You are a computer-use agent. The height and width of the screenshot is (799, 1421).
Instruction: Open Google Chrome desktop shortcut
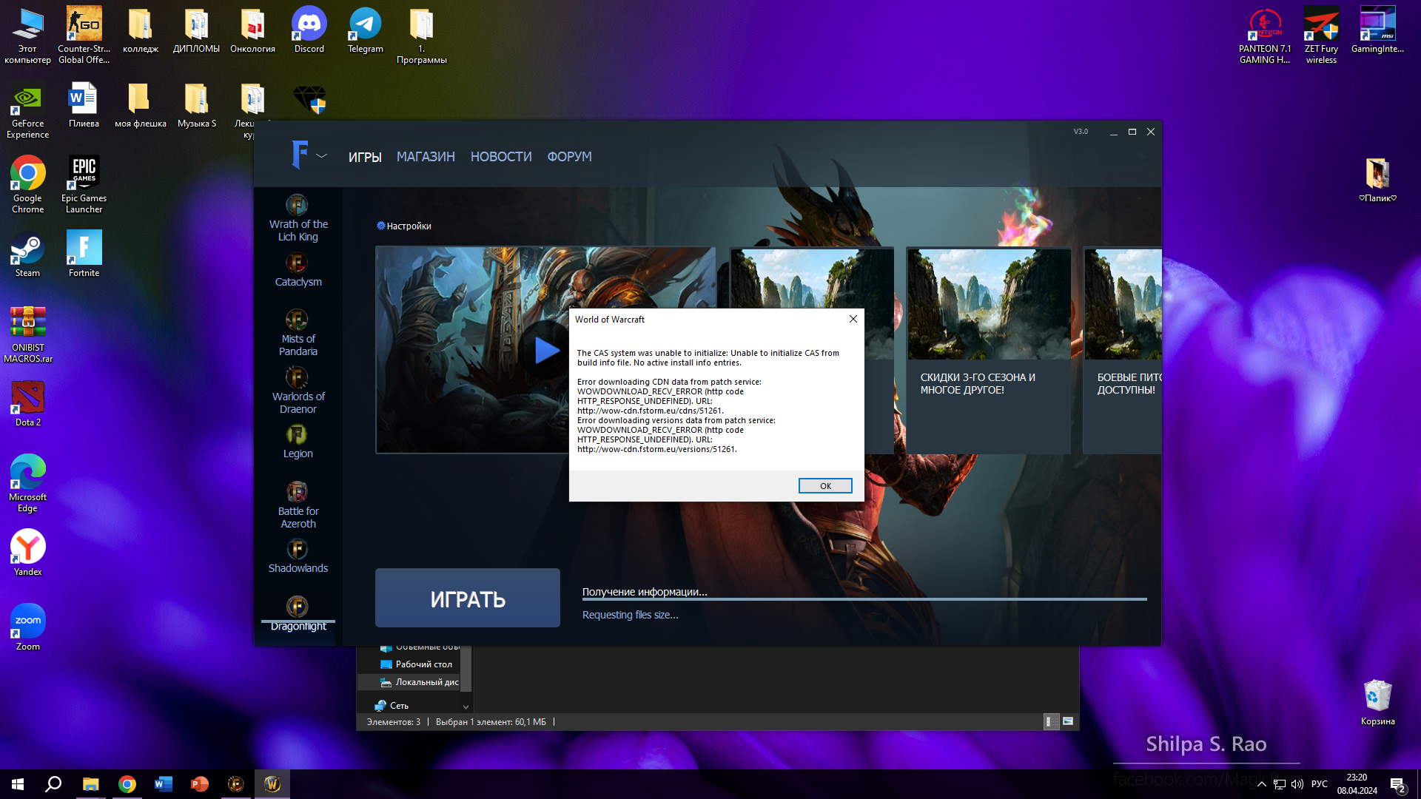(28, 185)
